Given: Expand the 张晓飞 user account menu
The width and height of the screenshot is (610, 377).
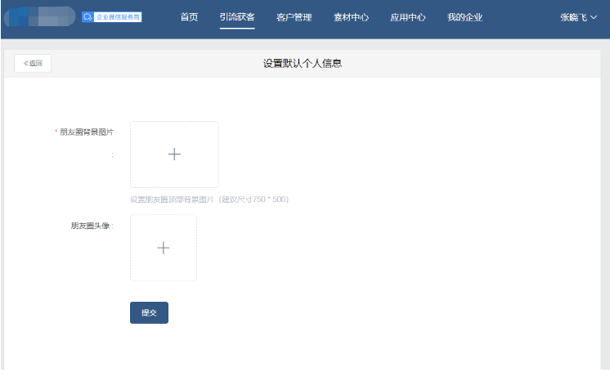Looking at the screenshot, I should pos(573,17).
